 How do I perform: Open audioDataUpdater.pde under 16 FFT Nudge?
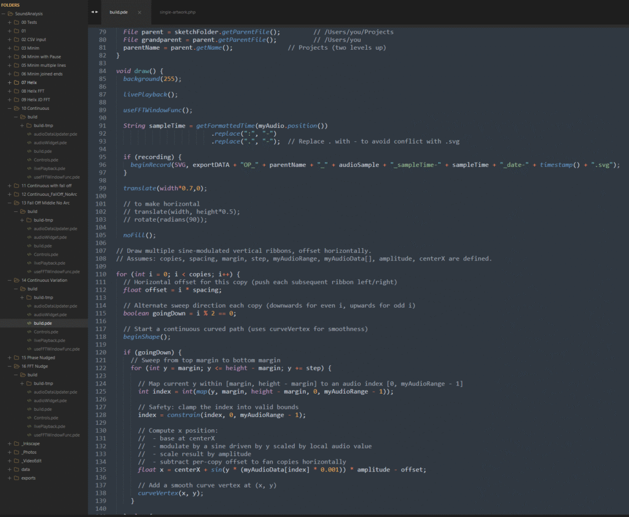click(x=55, y=392)
